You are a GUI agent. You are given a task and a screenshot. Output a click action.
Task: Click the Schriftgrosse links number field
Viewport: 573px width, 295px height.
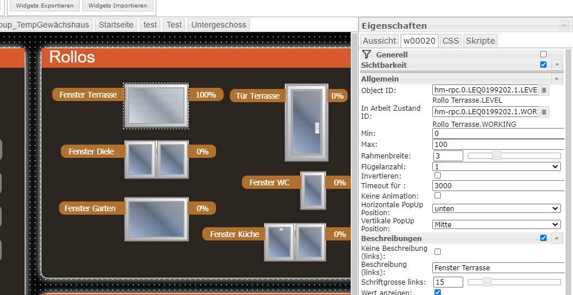(448, 282)
